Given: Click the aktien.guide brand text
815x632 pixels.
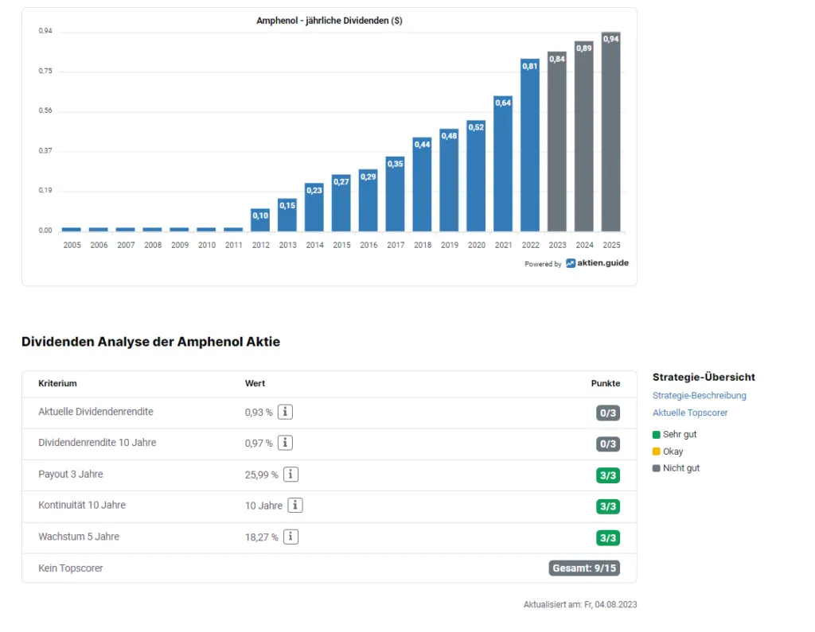Looking at the screenshot, I should [602, 263].
